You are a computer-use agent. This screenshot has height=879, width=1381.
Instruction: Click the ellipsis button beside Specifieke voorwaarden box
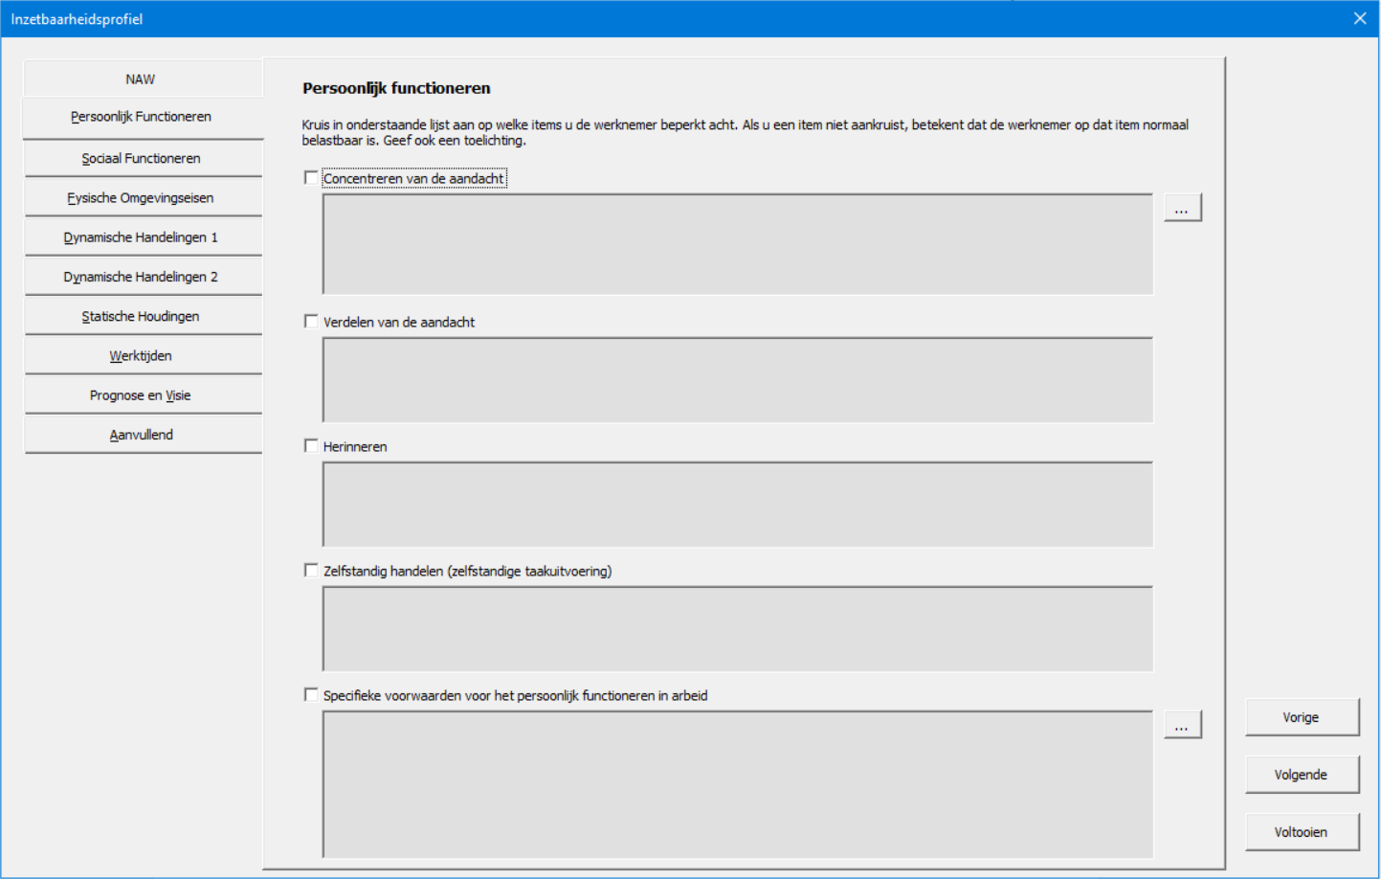pos(1182,725)
